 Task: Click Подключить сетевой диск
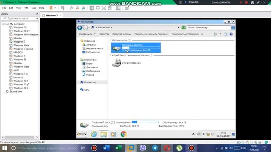(185, 34)
